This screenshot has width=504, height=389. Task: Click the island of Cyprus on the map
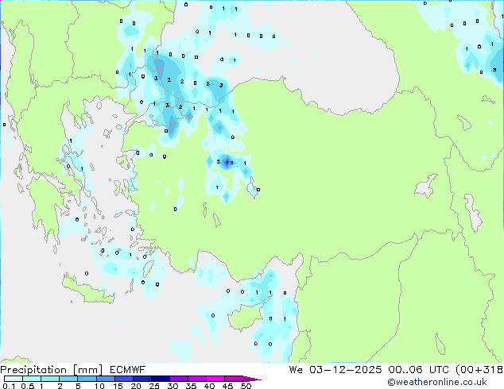point(247,316)
